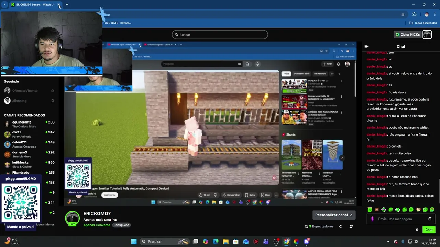This screenshot has height=247, width=440.
Task: Click the Buscar search field
Action: tap(220, 35)
